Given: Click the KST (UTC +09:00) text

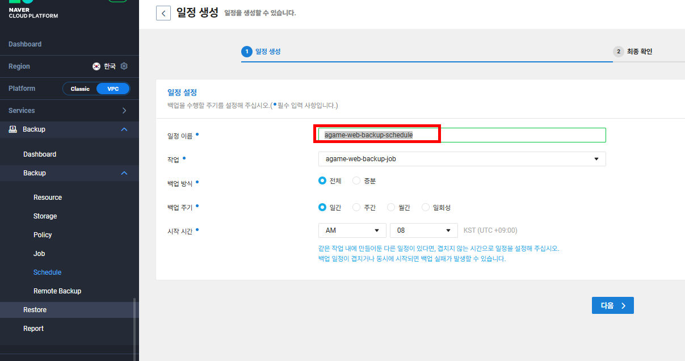Looking at the screenshot, I should coord(490,230).
